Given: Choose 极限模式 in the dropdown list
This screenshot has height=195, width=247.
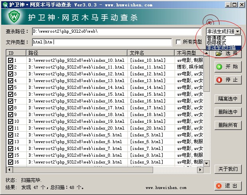Looking at the screenshot, I should click(x=217, y=43).
